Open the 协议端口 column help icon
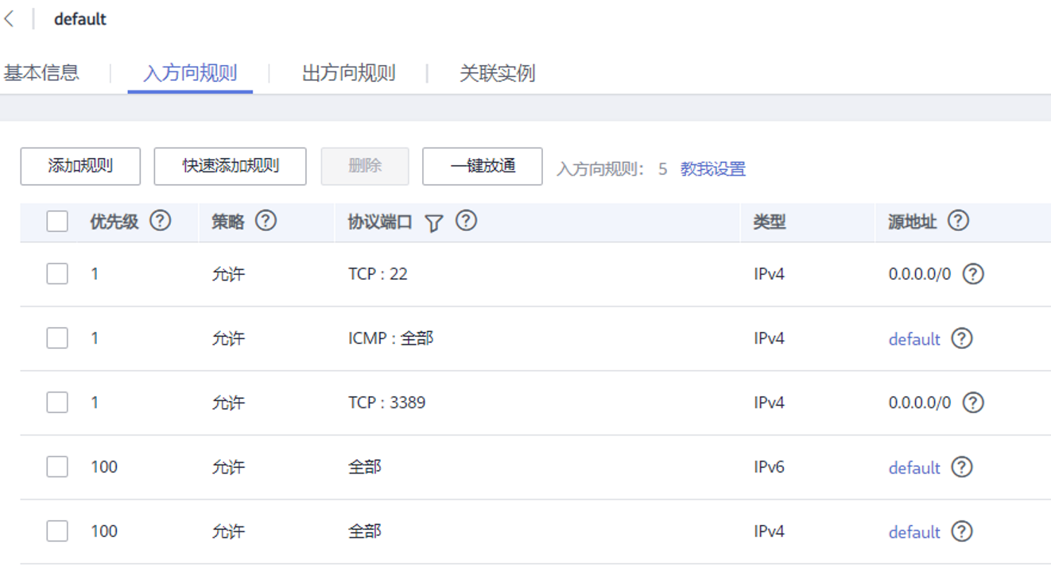The width and height of the screenshot is (1051, 579). point(467,221)
